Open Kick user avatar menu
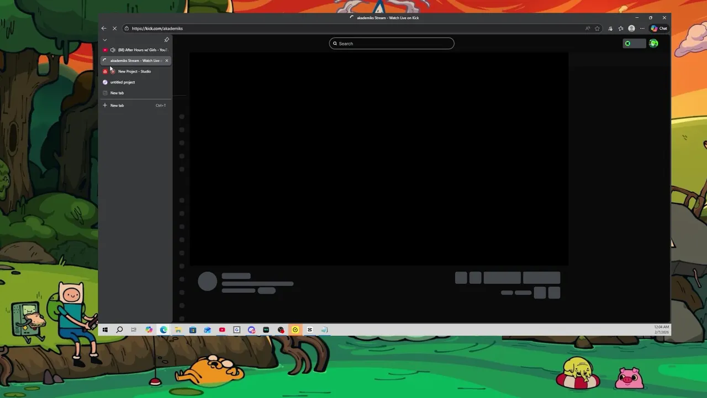The height and width of the screenshot is (398, 707). [653, 44]
